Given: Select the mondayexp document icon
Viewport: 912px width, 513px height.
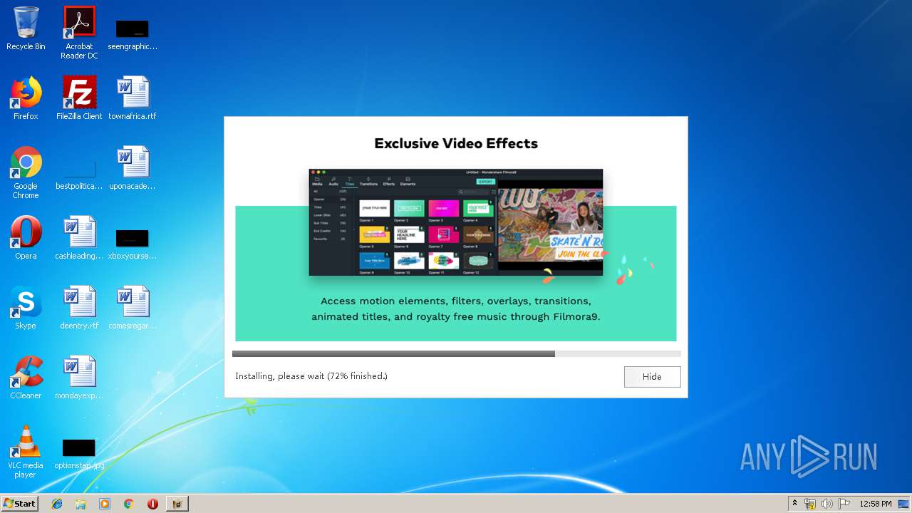Looking at the screenshot, I should point(79,378).
